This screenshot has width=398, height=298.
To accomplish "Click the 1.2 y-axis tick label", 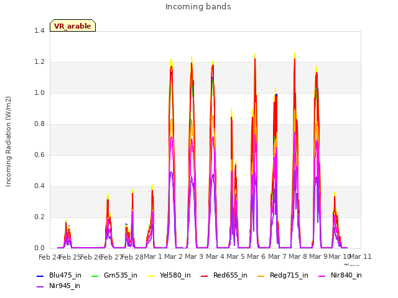I will [39, 62].
